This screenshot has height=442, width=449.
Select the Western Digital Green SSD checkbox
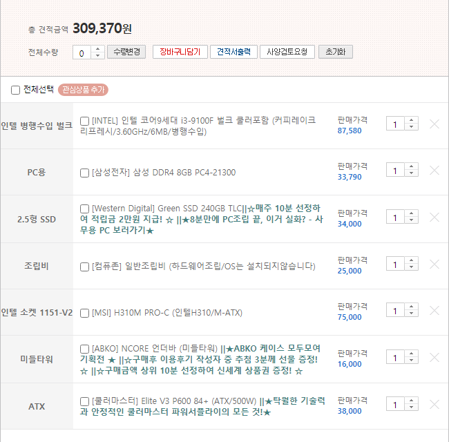coord(84,209)
